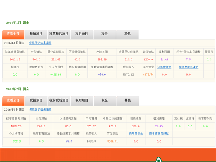Click the 实发佣金 value 4876.74
216x162 pixels.
(148, 75)
